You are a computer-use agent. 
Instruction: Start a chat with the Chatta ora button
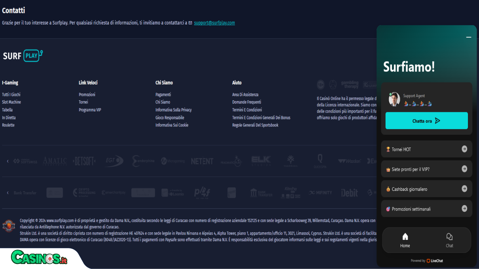tap(427, 120)
